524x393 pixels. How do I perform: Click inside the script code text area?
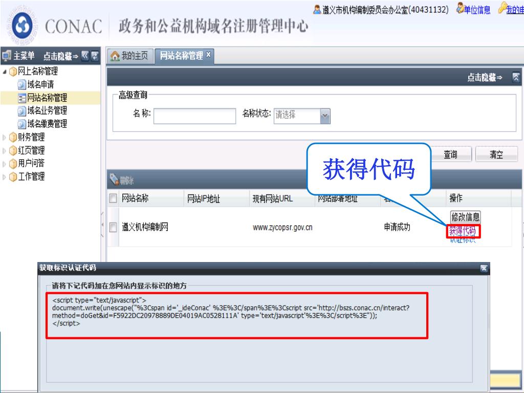coord(236,315)
